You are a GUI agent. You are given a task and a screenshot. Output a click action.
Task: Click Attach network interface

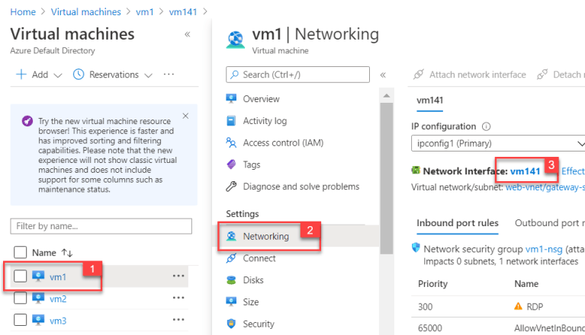470,75
